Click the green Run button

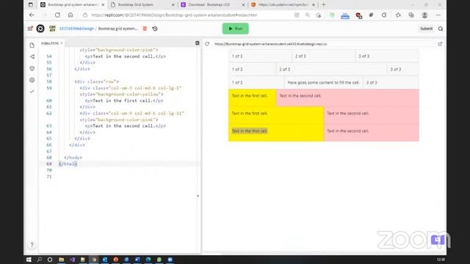pos(235,29)
